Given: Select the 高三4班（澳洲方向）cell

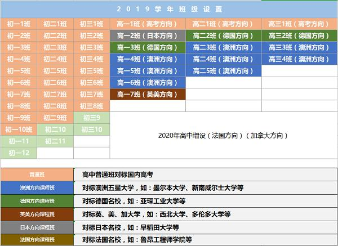Looking at the screenshot, I should click(299, 59).
